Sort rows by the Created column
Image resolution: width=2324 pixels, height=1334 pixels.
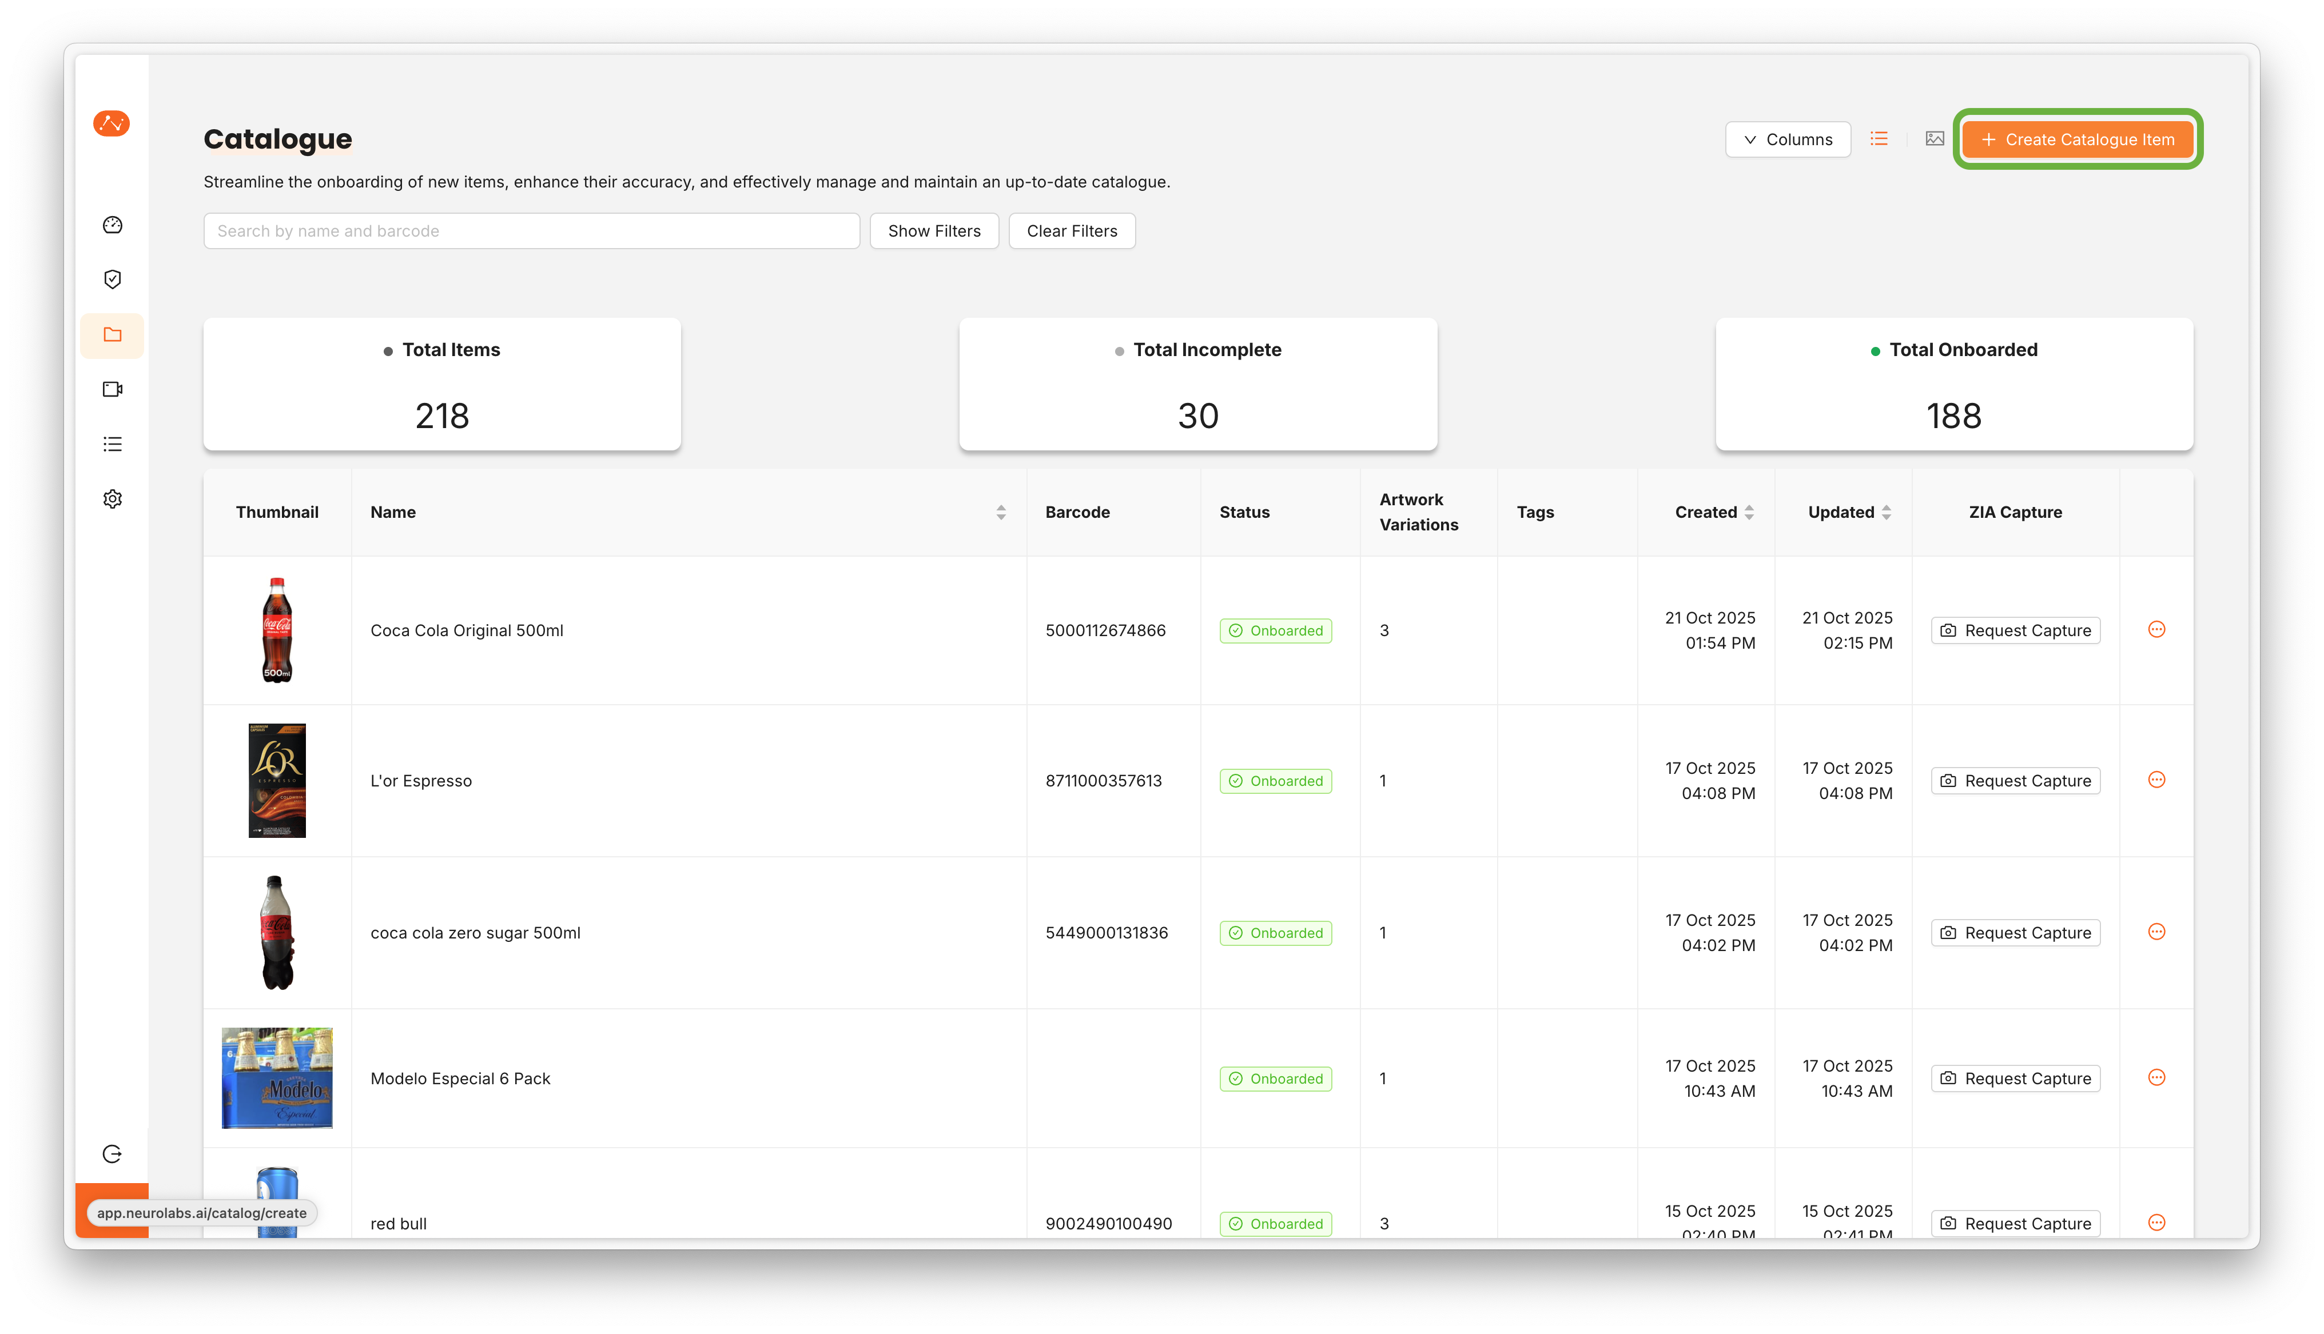(1750, 512)
